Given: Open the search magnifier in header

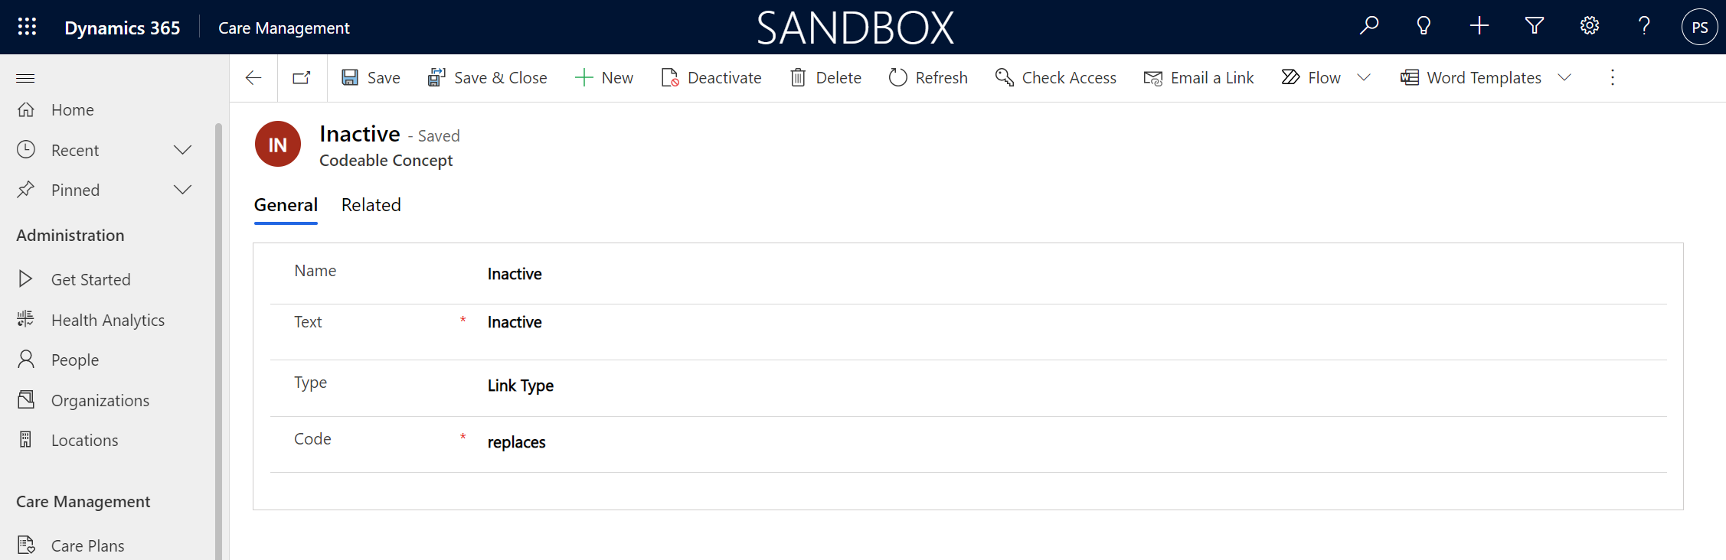Looking at the screenshot, I should click(1368, 27).
